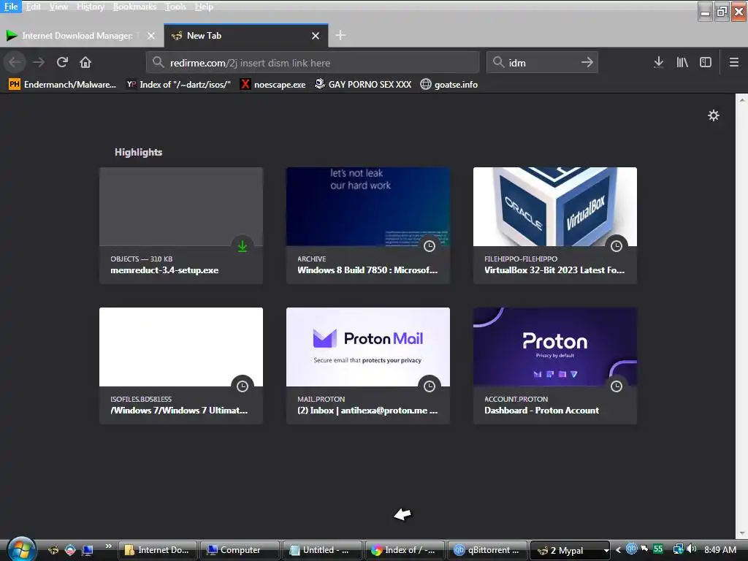Click history clock icon on Windows 7 Ultimate card
The height and width of the screenshot is (561, 748).
(x=243, y=386)
